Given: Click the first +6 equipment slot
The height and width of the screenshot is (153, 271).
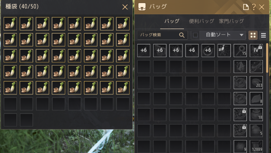Looking at the screenshot, I should point(144,50).
